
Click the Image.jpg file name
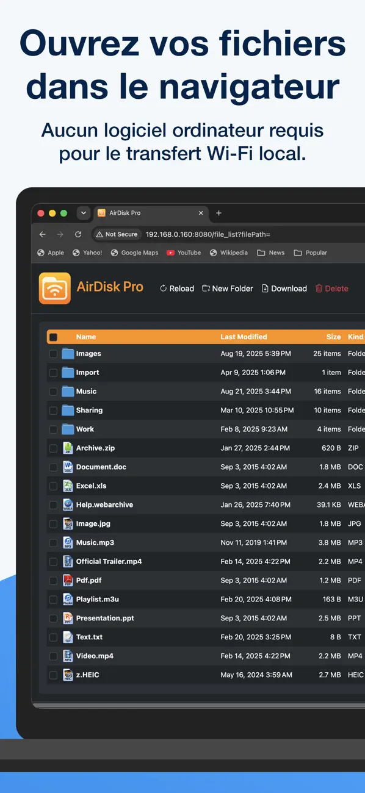(93, 524)
